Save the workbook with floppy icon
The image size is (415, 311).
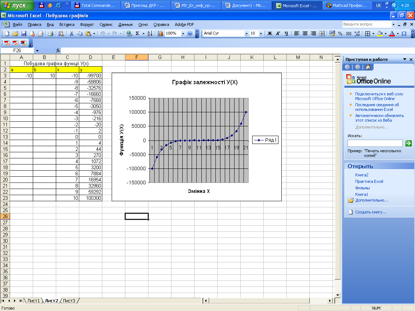click(x=24, y=33)
